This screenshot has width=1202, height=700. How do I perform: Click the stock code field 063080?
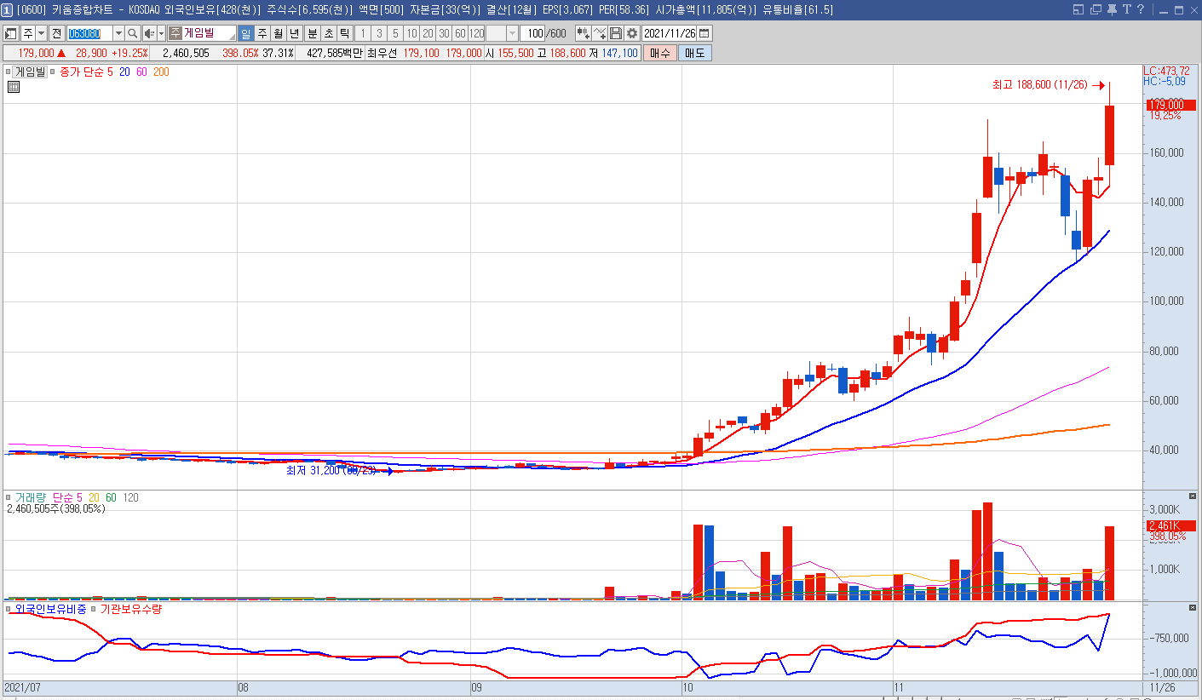pos(89,33)
